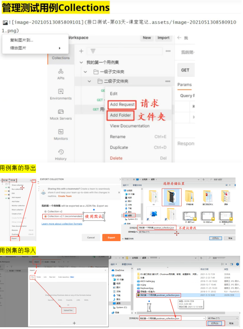The image size is (243, 329).
Task: Select the File tab in Import dialog
Action: coord(32,277)
